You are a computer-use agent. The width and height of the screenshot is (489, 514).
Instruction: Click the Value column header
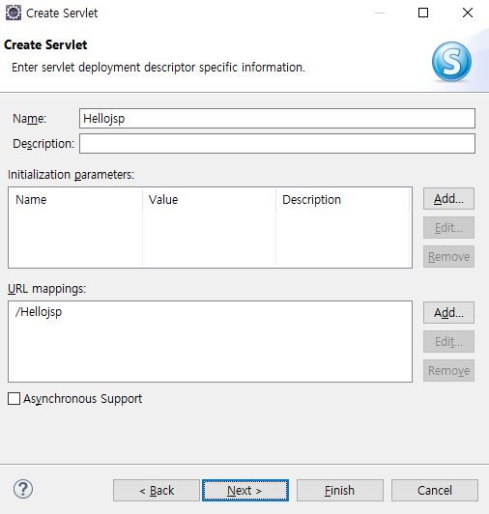[210, 200]
